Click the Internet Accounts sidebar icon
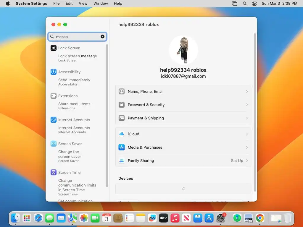This screenshot has height=227, width=303. (x=53, y=120)
